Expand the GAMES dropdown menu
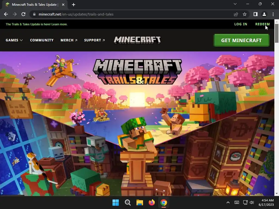The image size is (279, 209). [14, 40]
